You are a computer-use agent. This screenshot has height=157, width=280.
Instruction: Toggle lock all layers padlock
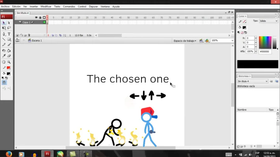[x=40, y=17]
